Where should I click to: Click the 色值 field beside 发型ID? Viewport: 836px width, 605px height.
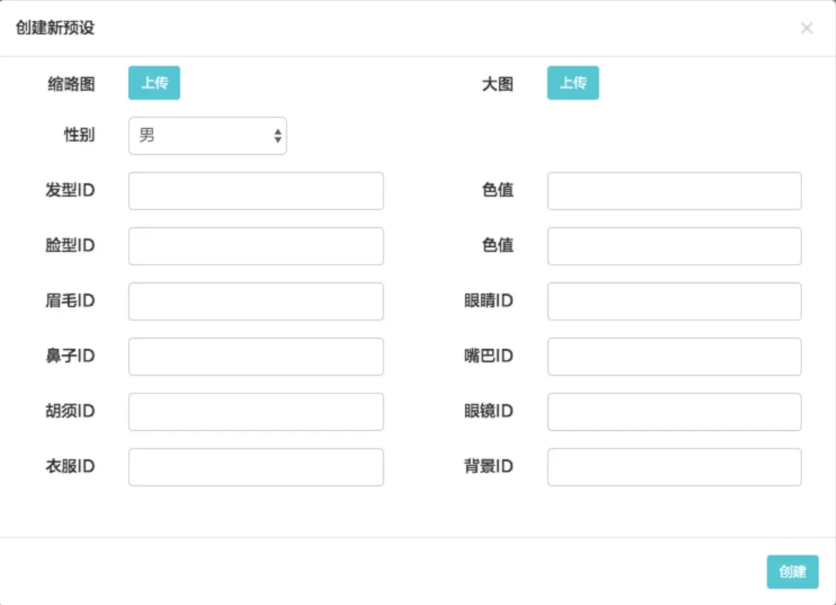click(x=674, y=190)
